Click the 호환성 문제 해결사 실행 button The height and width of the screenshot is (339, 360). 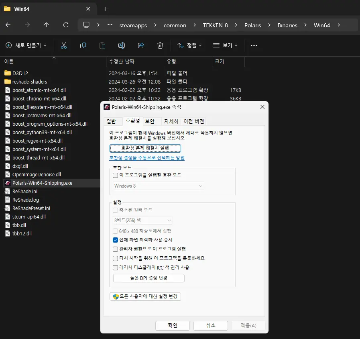[145, 148]
